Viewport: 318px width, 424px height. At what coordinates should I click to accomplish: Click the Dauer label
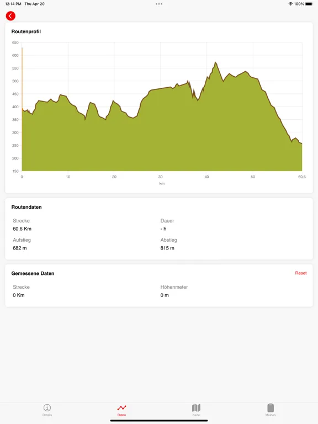click(x=167, y=221)
